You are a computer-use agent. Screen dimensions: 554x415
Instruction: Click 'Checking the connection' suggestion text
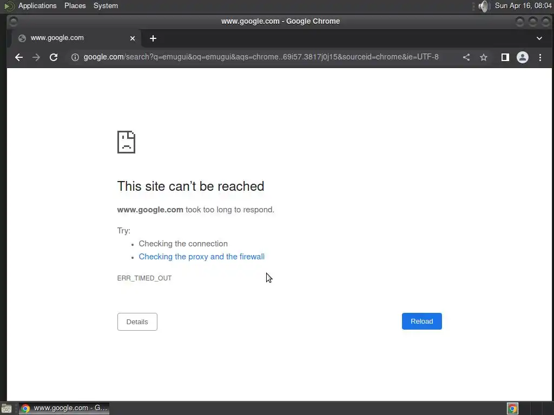coord(183,244)
